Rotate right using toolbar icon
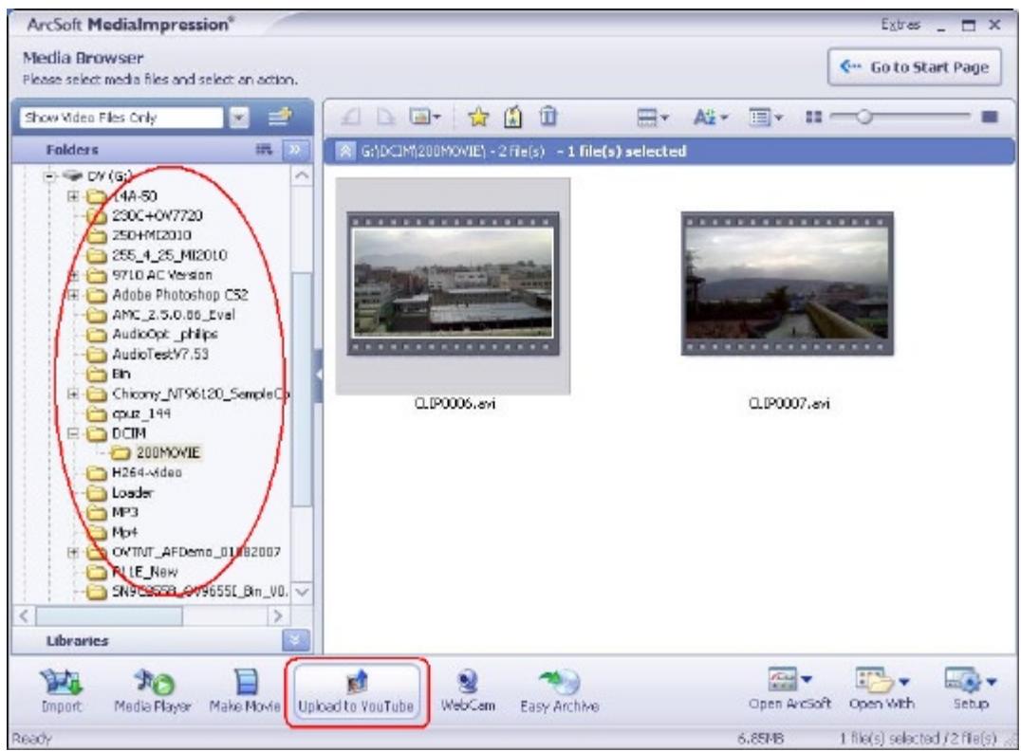 (386, 117)
